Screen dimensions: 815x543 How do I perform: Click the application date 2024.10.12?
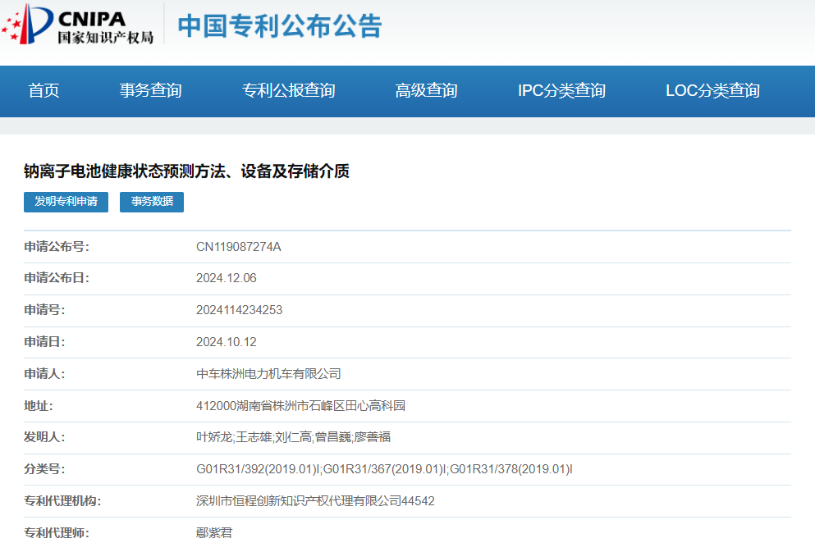tap(226, 342)
